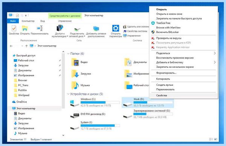
Task: Open the Computer (Компьютер) ribbon tab
Action: click(28, 21)
